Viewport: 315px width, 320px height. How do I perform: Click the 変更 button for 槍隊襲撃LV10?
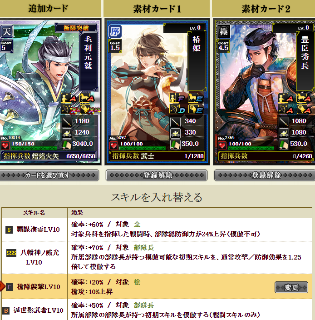pos(291,287)
